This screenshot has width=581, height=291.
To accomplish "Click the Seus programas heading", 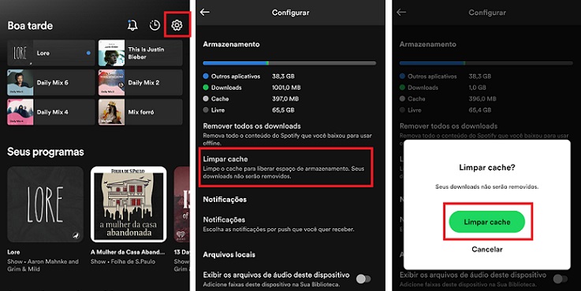I will point(46,152).
